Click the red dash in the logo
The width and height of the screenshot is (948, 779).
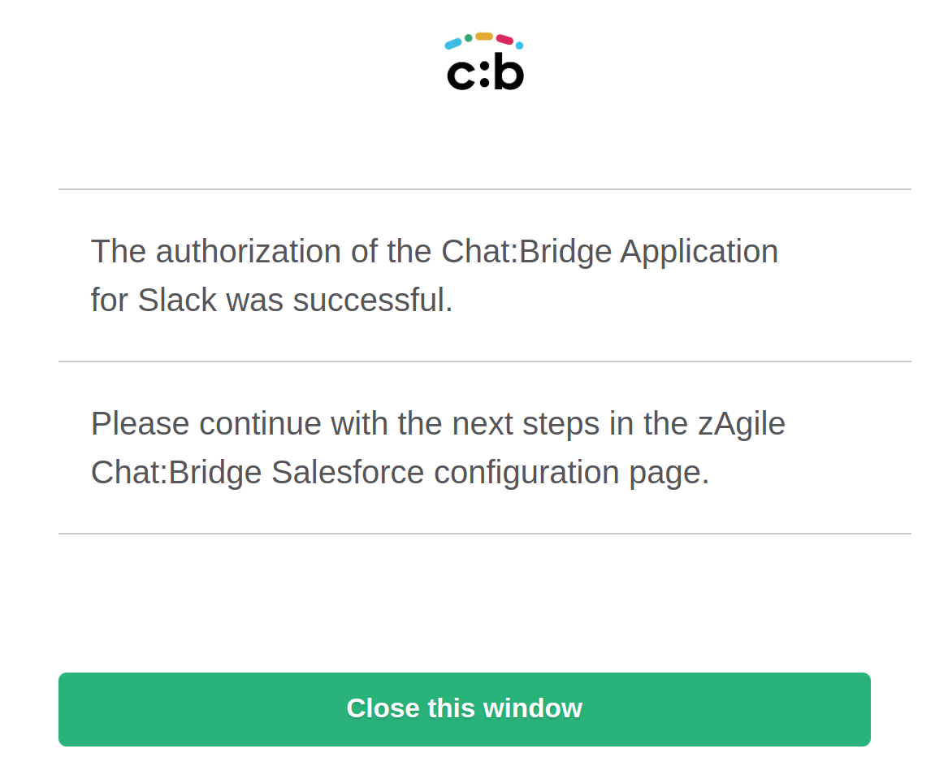click(x=504, y=39)
